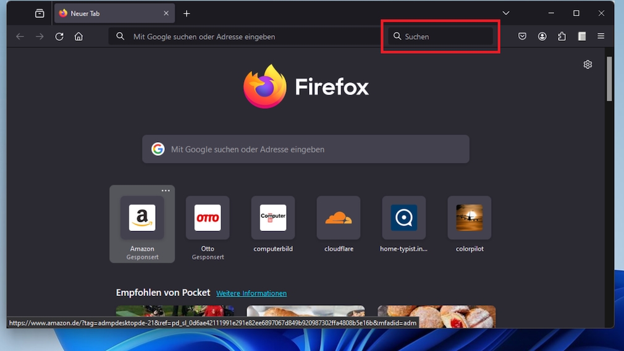The height and width of the screenshot is (351, 624).
Task: Open the hamburger application menu
Action: point(601,36)
